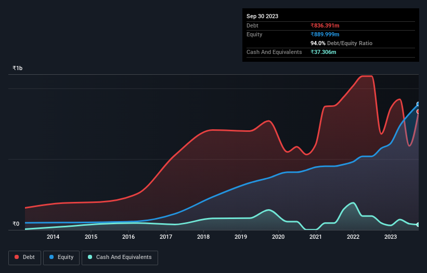
Task: Click the red Debt legend dot
Action: [17, 257]
